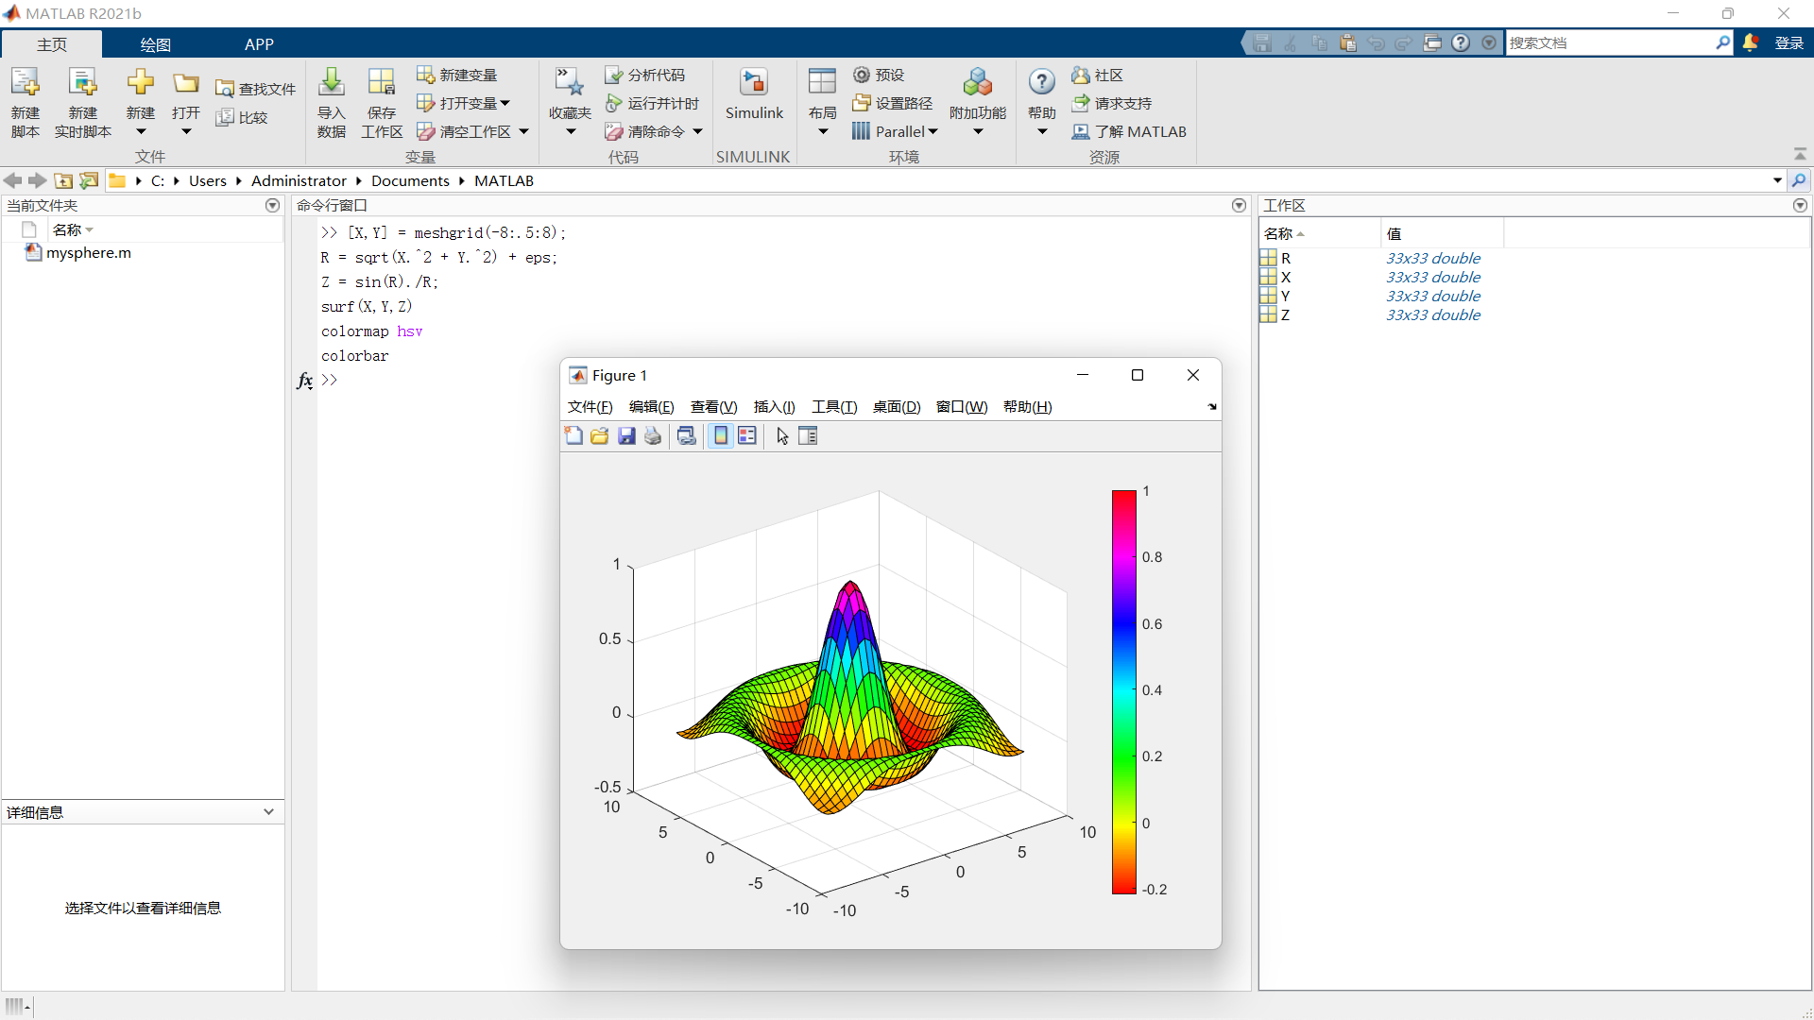
Task: Click Learn MATLAB button
Action: pyautogui.click(x=1129, y=131)
